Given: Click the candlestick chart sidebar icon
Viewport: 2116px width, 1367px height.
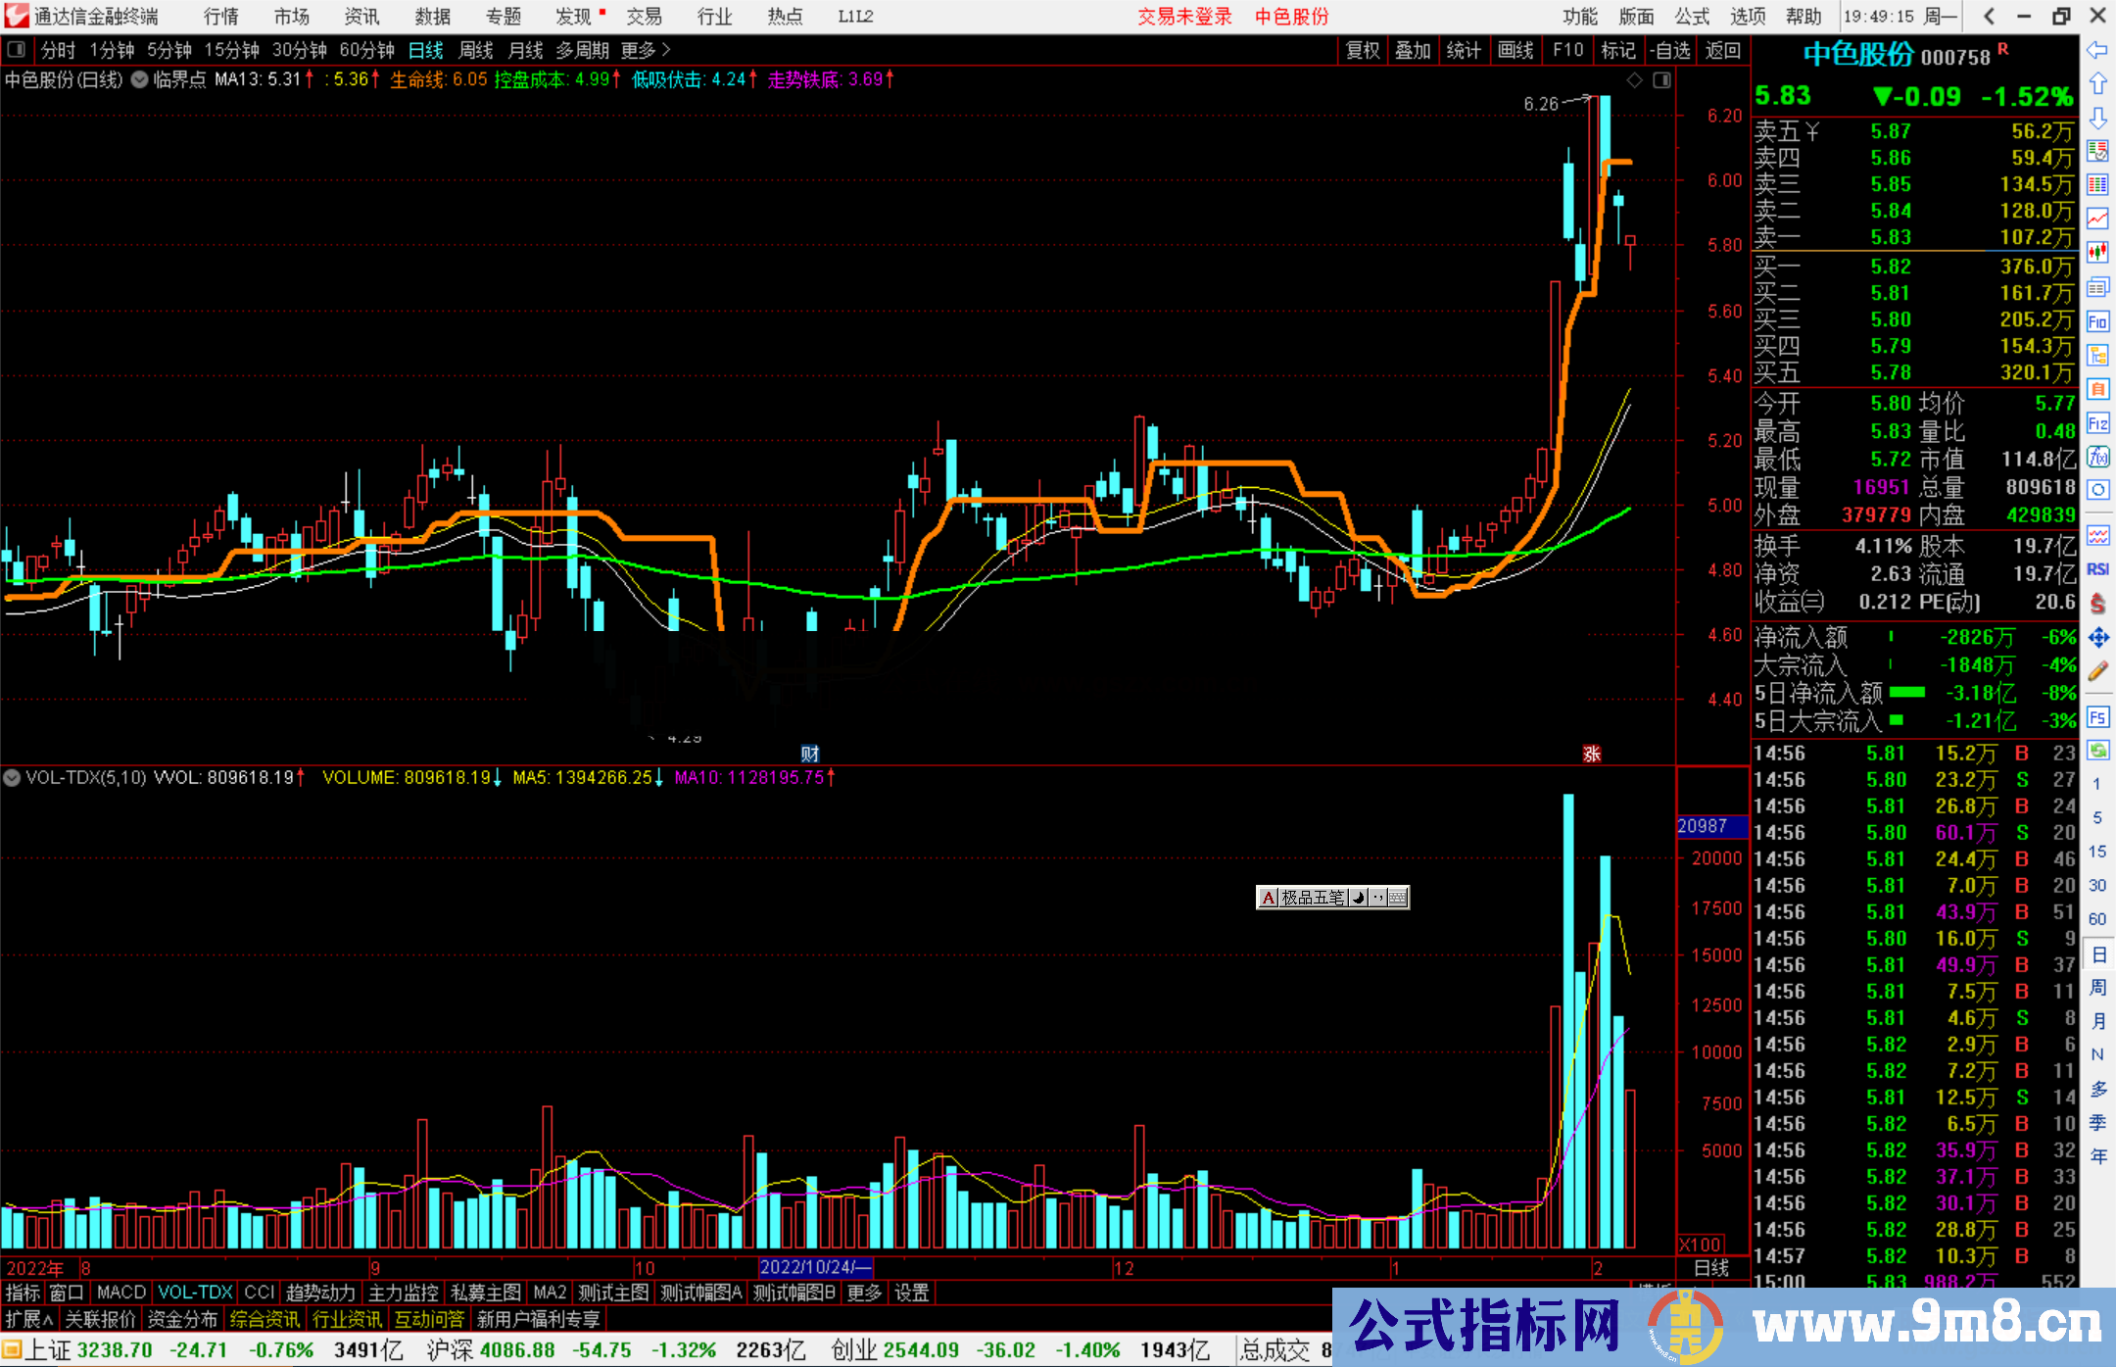Looking at the screenshot, I should [2097, 252].
